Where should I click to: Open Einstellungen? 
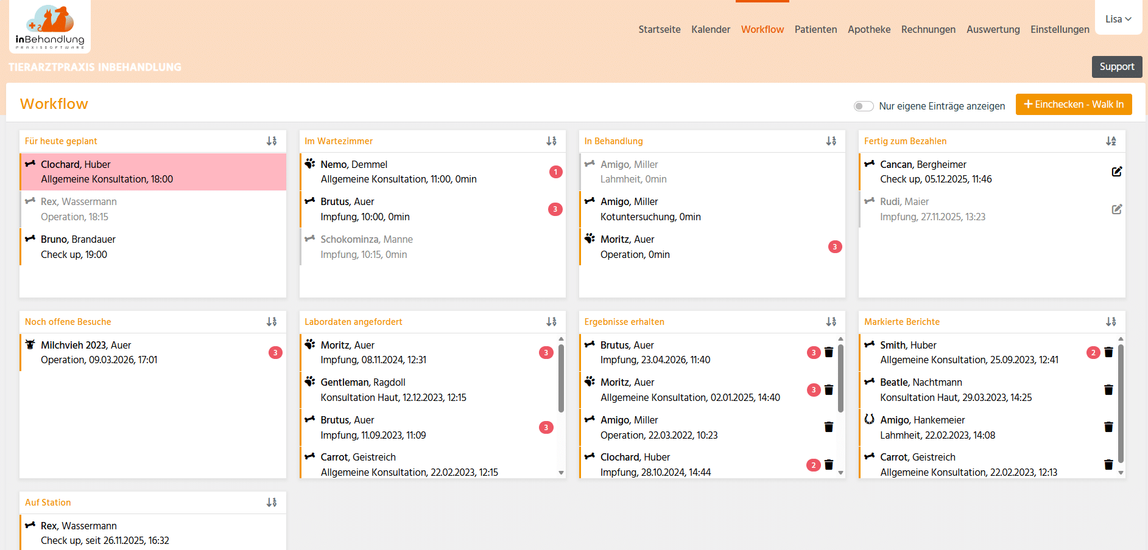pyautogui.click(x=1060, y=29)
